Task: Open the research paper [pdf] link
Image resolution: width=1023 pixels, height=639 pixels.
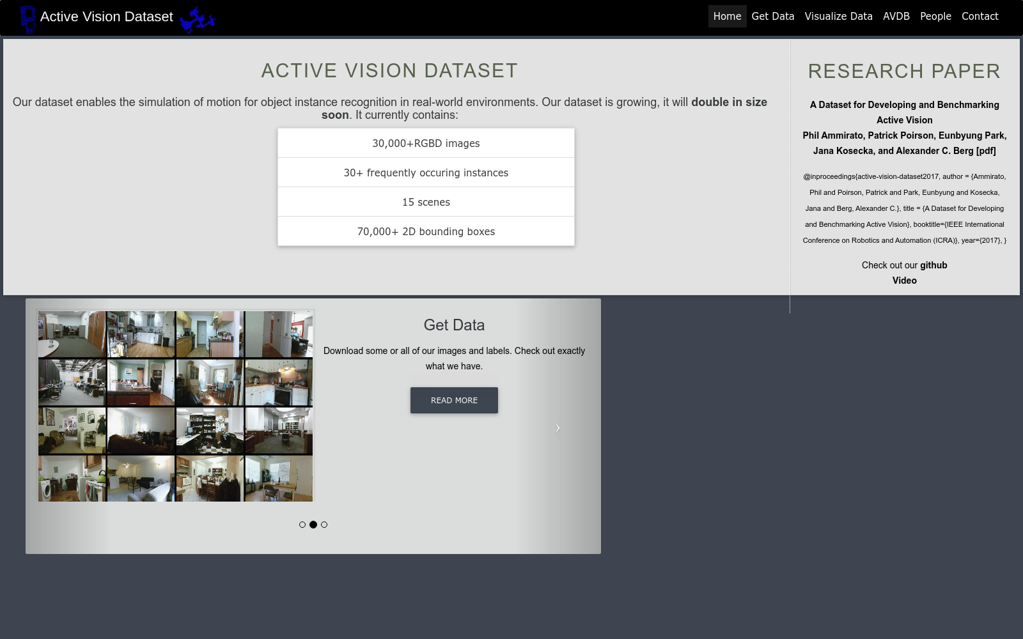Action: (985, 151)
